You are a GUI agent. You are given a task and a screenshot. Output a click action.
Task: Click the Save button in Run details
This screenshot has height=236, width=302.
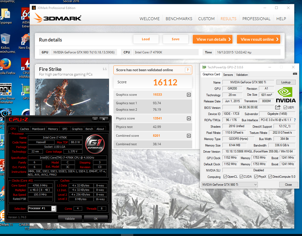click(x=176, y=39)
